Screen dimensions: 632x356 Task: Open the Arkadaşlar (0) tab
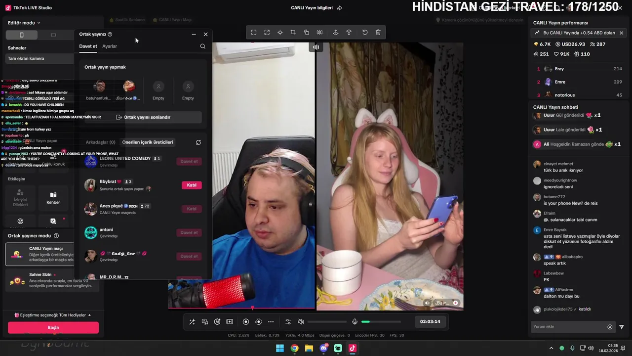[101, 142]
